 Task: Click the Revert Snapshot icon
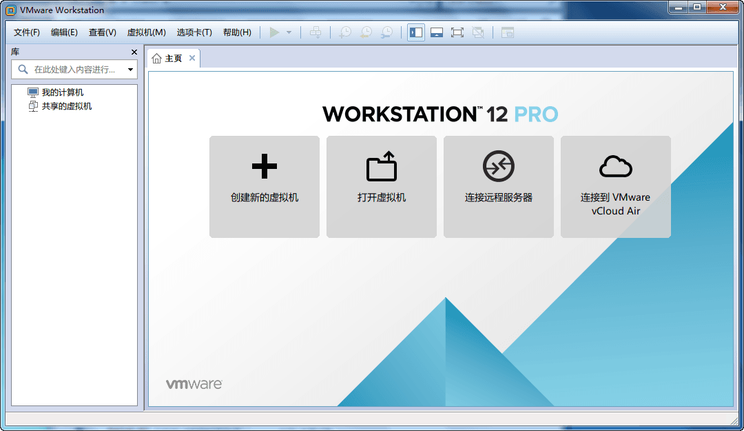coord(366,32)
